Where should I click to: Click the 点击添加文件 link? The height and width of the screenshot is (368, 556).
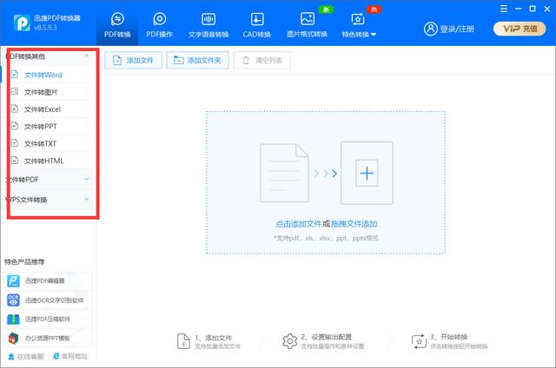(298, 224)
